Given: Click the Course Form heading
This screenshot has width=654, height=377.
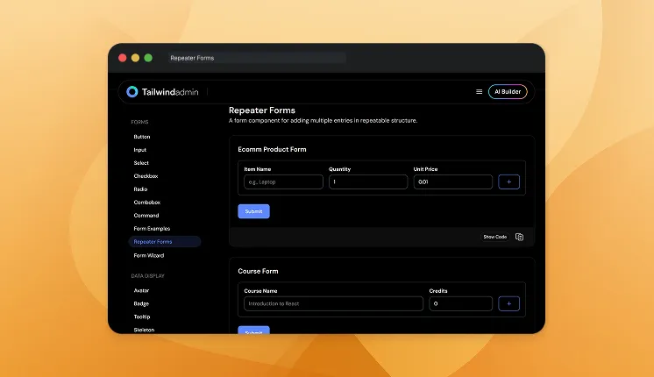Looking at the screenshot, I should tap(258, 271).
